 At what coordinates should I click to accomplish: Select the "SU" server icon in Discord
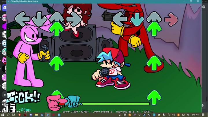pos(5,95)
